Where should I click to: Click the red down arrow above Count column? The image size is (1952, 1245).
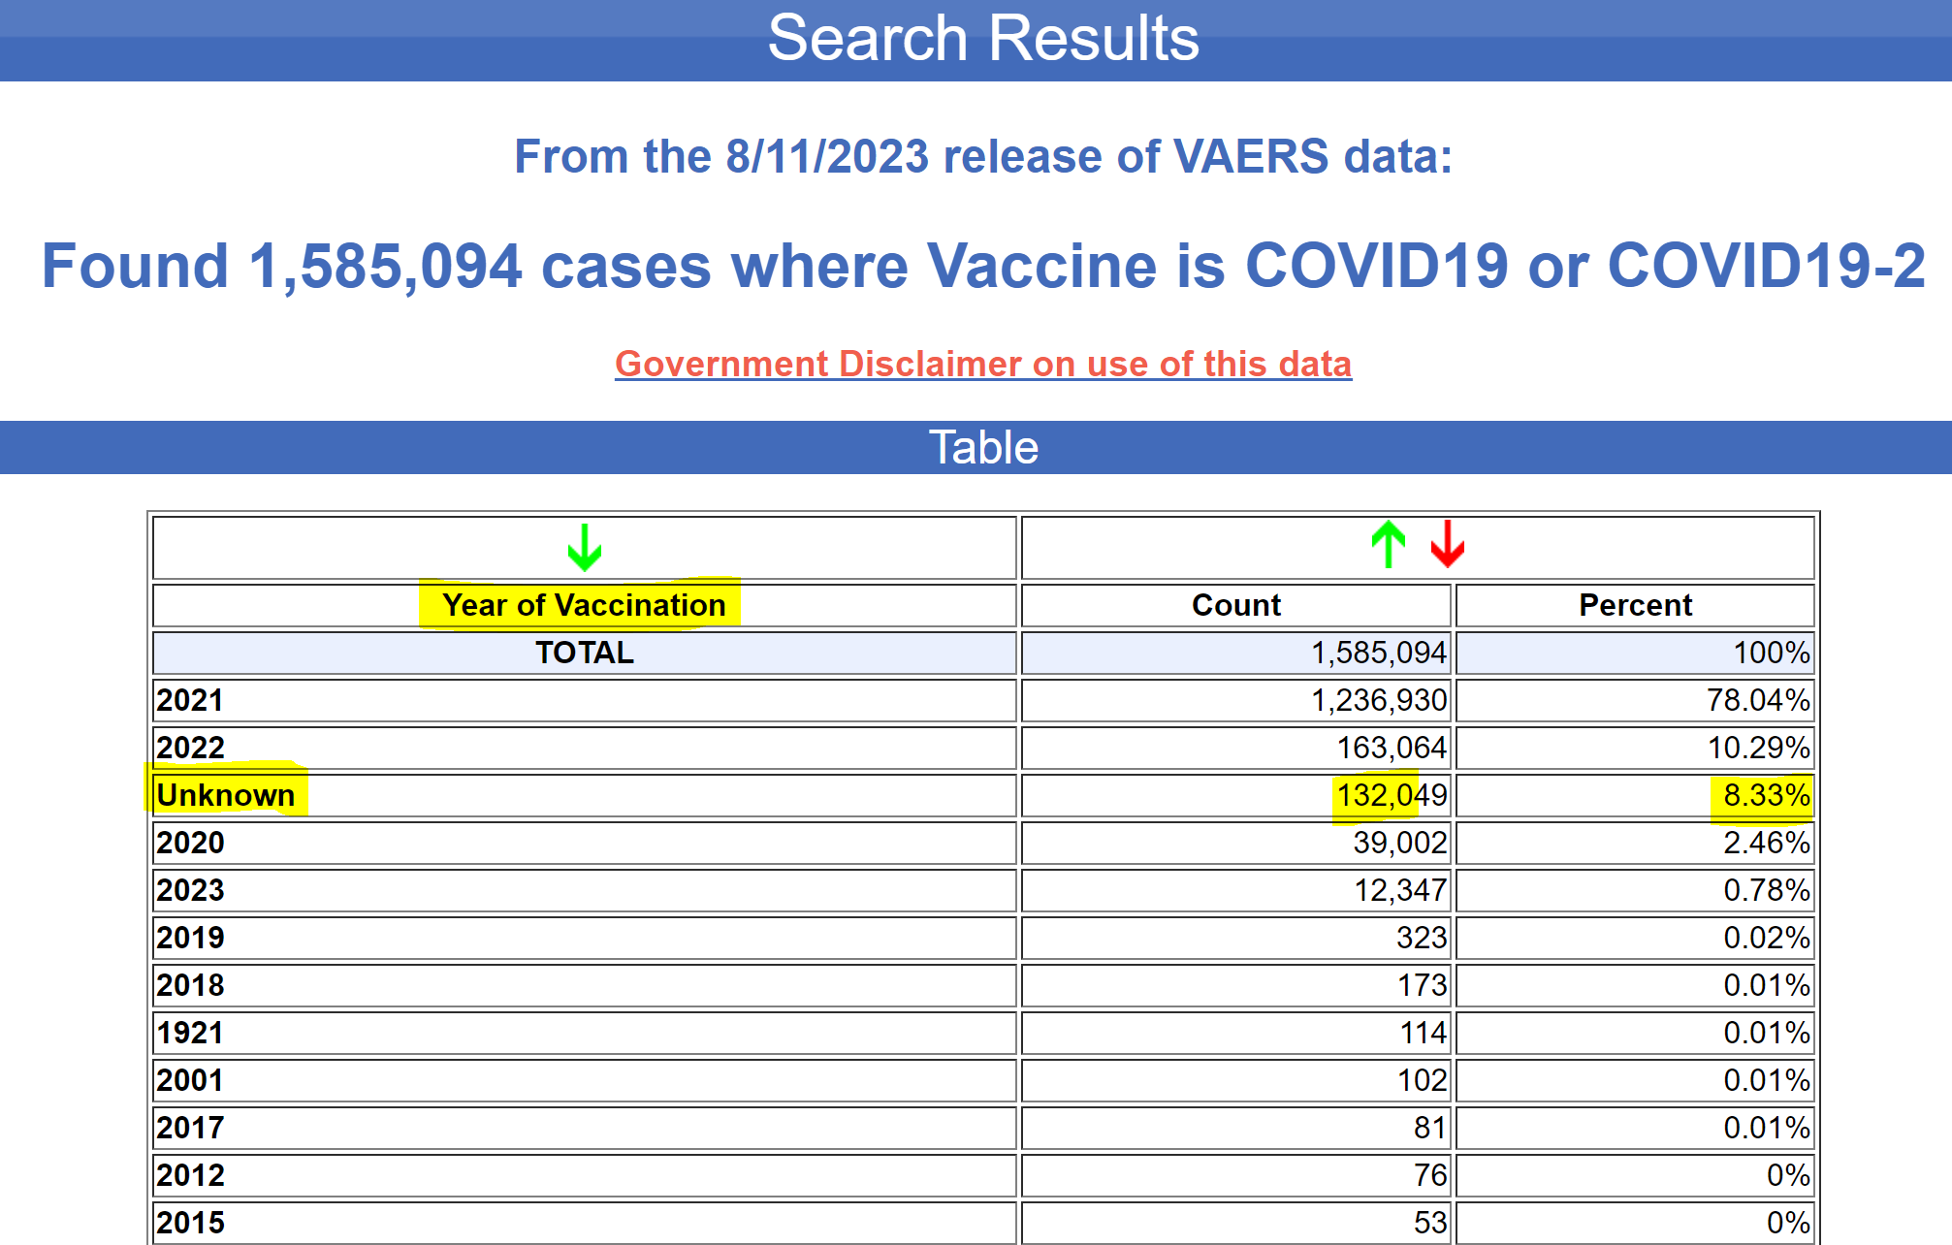tap(1448, 544)
